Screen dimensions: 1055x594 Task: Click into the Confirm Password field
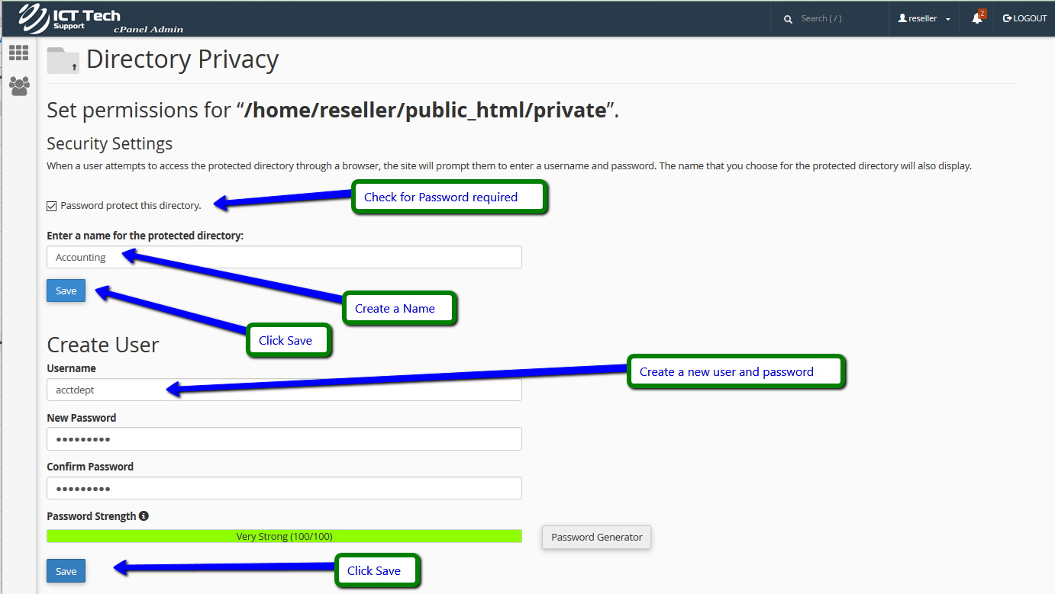284,488
